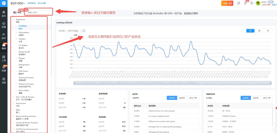Click the category tree scrollbar
277x133 pixels.
51,46
